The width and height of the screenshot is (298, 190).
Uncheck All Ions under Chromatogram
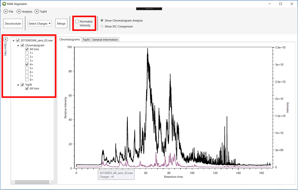(x=27, y=49)
